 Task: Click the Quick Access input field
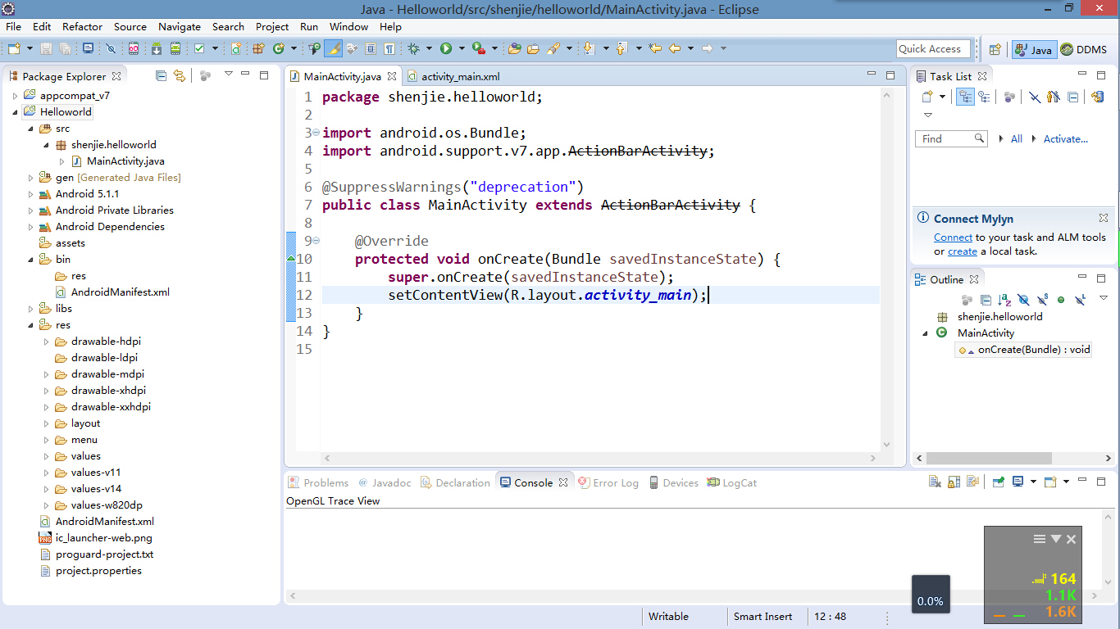click(x=933, y=48)
